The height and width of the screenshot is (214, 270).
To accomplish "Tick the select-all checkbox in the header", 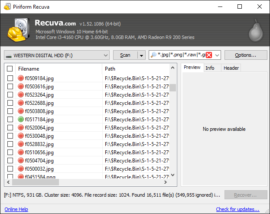I will tap(10, 69).
